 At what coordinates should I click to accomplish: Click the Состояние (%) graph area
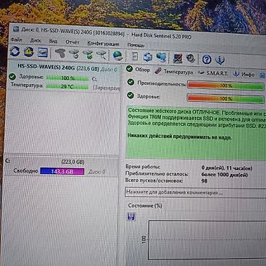pos(207,239)
